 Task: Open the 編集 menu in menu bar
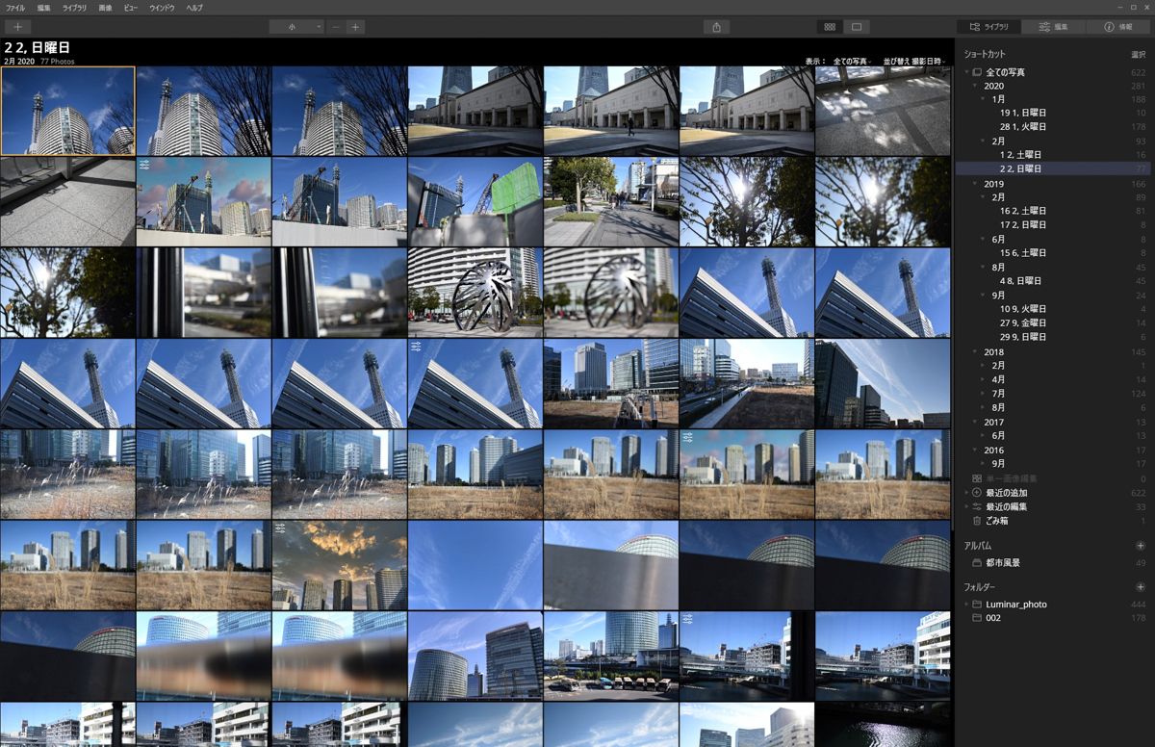point(44,8)
